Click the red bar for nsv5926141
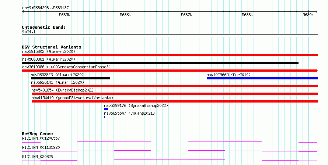The image size is (328, 165). click(x=174, y=86)
